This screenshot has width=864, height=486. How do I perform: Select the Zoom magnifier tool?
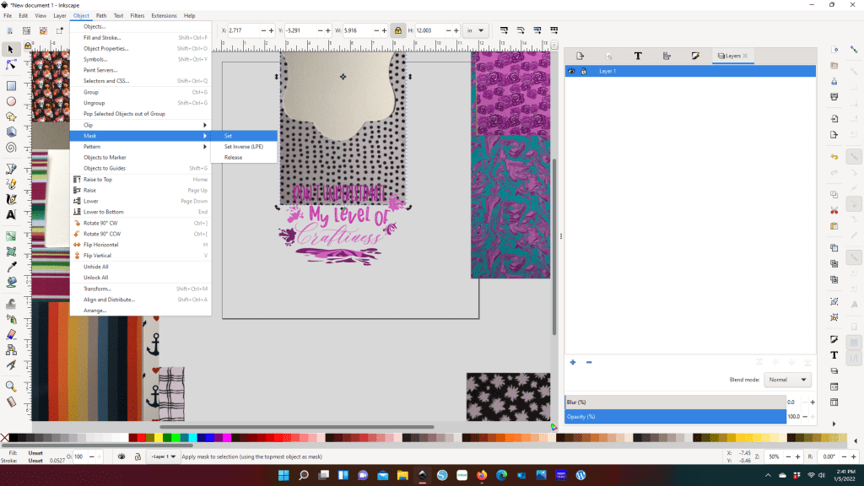(11, 386)
